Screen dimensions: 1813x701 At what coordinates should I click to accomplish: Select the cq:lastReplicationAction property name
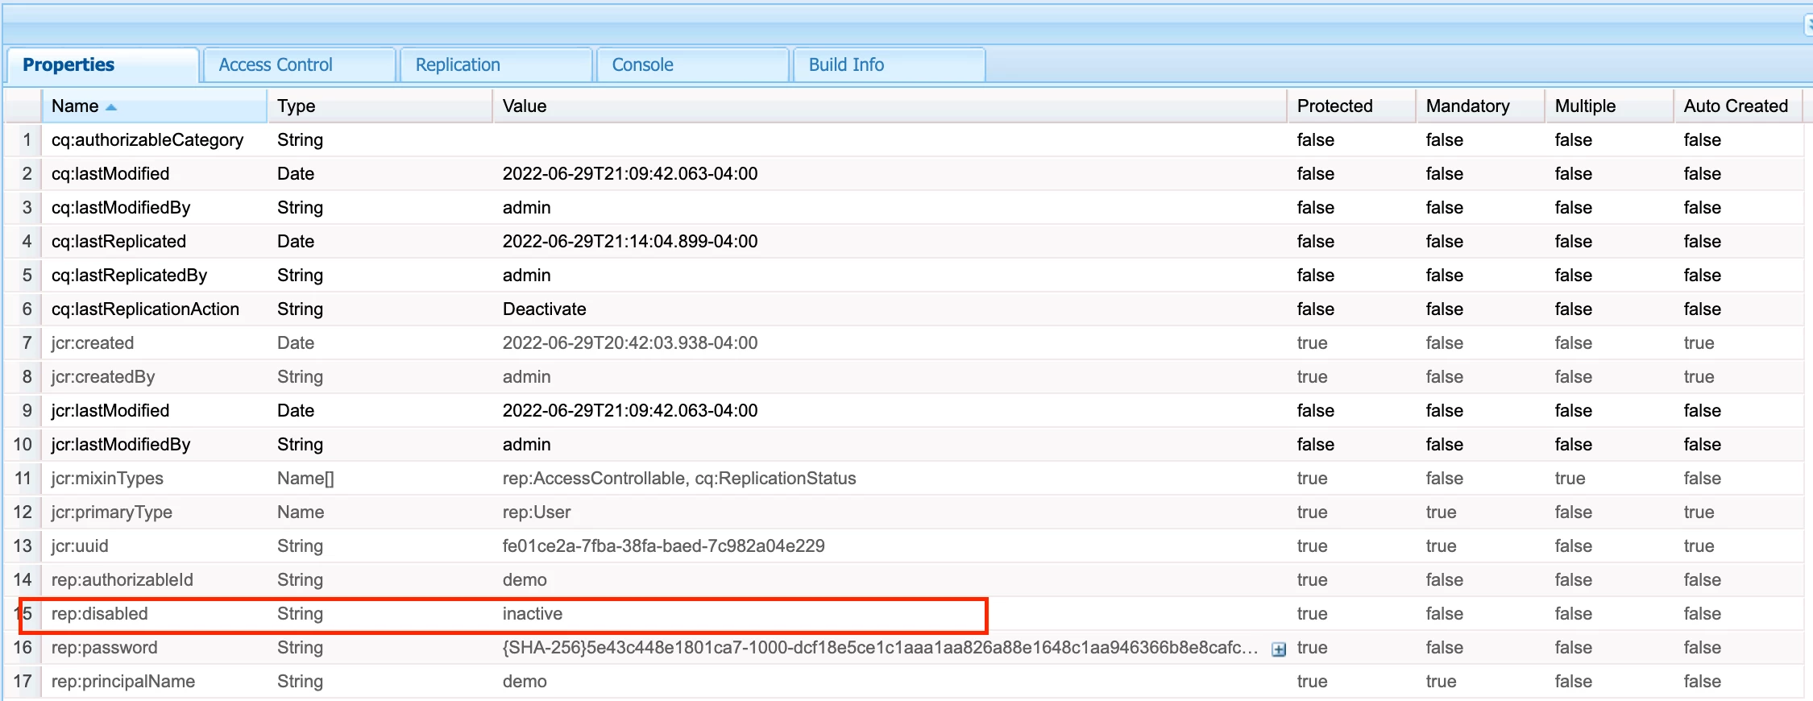[x=145, y=309]
